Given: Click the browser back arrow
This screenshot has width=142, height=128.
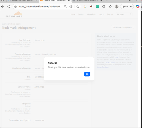Looking at the screenshot, I should click(x=3, y=7).
